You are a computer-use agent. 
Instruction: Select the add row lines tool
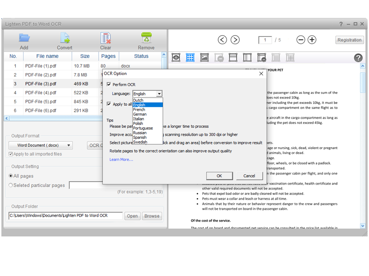(x=233, y=57)
